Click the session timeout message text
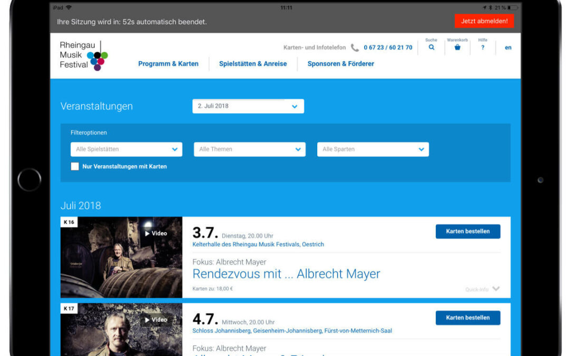 click(132, 22)
